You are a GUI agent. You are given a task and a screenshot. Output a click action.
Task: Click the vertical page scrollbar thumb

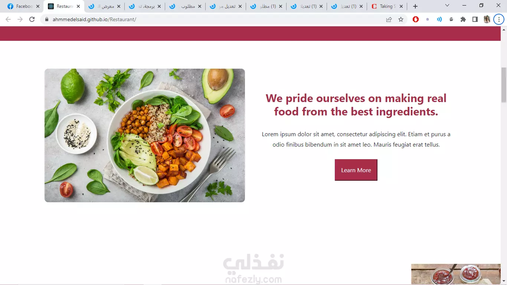pos(504,85)
